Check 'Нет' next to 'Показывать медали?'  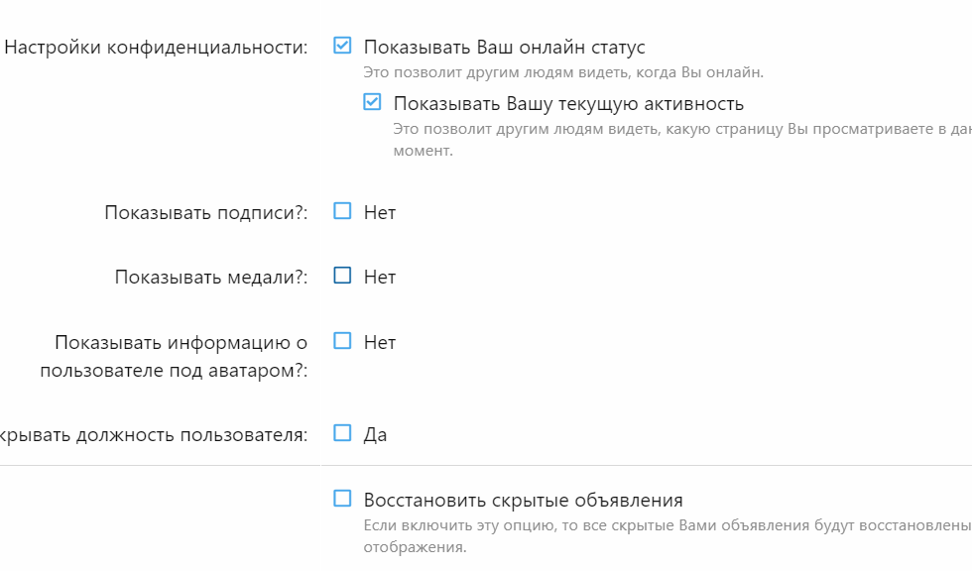pyautogui.click(x=342, y=277)
